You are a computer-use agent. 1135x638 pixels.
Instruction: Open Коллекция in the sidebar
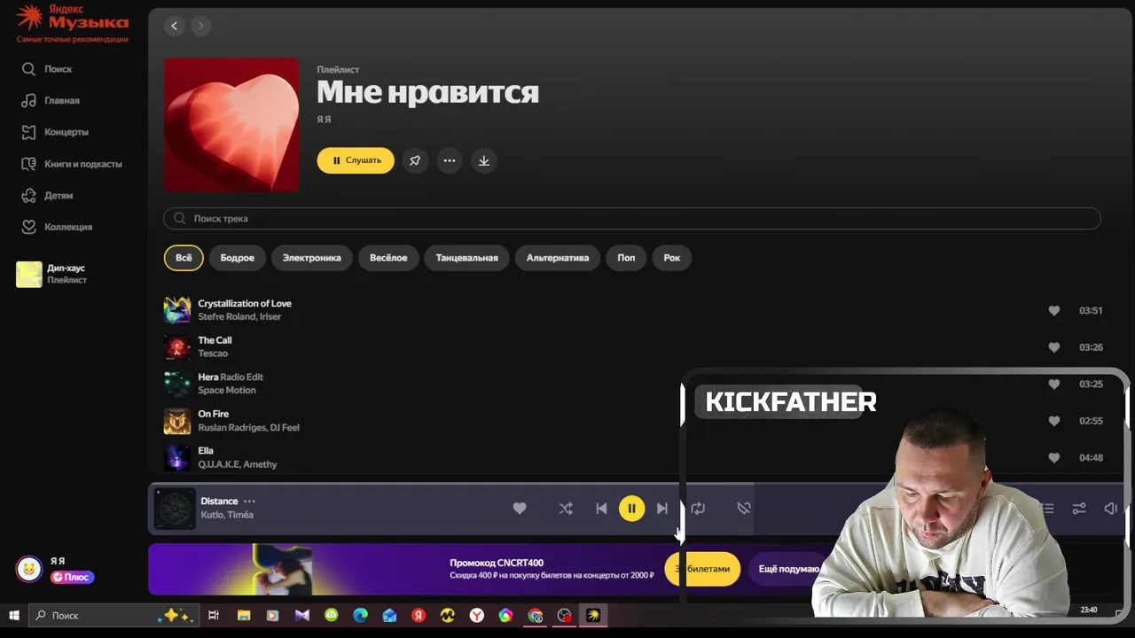57,227
